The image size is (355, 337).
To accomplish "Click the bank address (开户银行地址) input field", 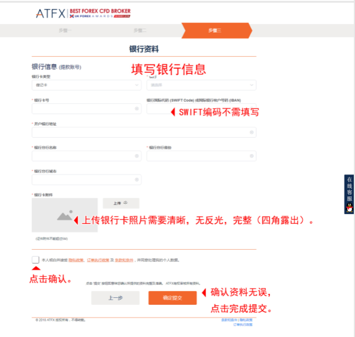I will click(144, 133).
